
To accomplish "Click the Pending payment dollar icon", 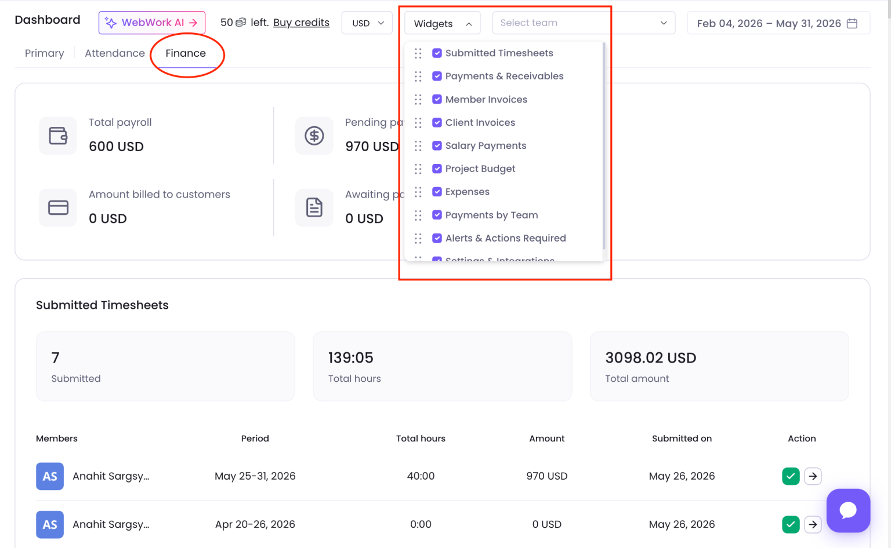I will (314, 136).
